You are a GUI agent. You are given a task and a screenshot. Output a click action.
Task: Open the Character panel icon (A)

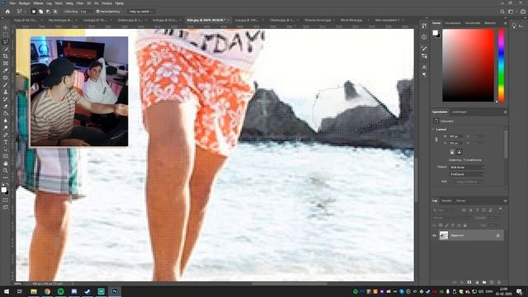click(424, 68)
